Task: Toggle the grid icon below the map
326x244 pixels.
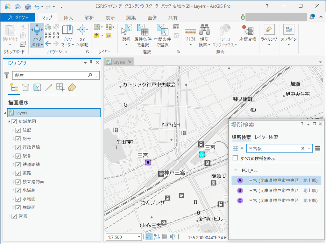Action: coord(165,236)
